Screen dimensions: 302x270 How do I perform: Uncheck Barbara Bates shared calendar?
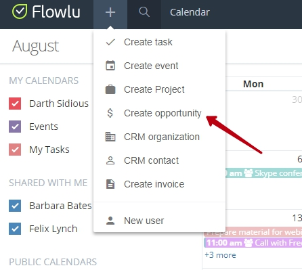[x=15, y=206]
